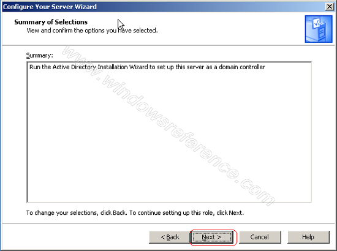
Task: Open the wizard Help button
Action: 308,237
